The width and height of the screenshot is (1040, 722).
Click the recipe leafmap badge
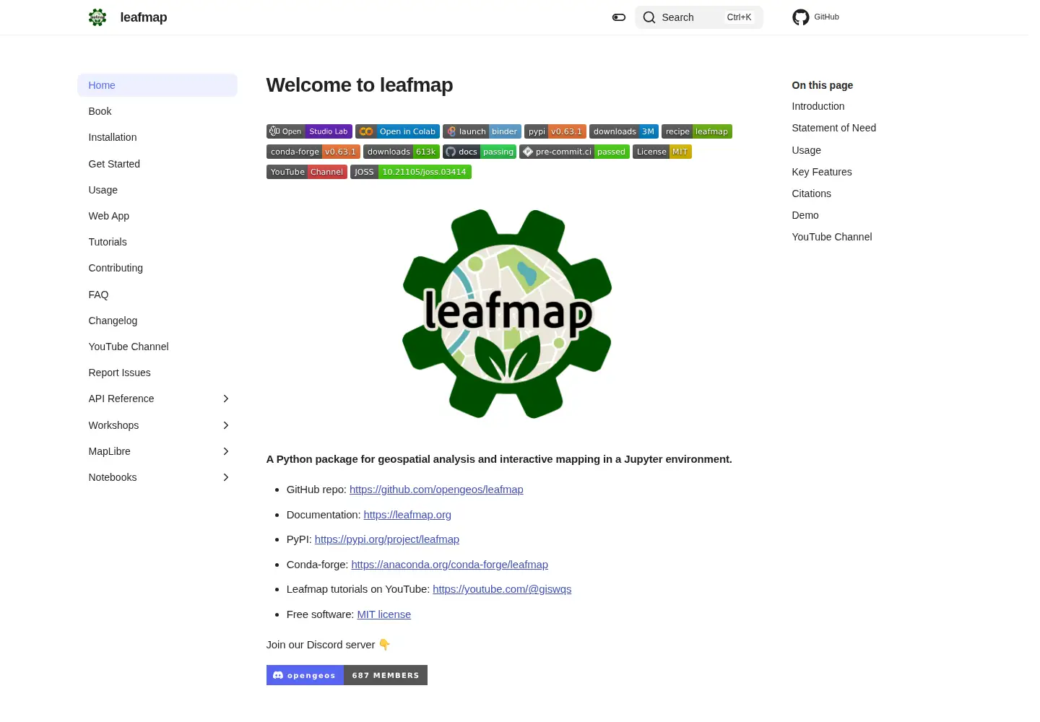697,131
